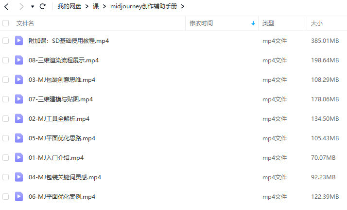Go back using the left arrow icon
347x210 pixels.
click(7, 7)
